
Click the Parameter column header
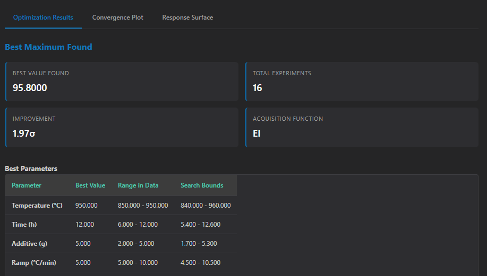(x=27, y=185)
